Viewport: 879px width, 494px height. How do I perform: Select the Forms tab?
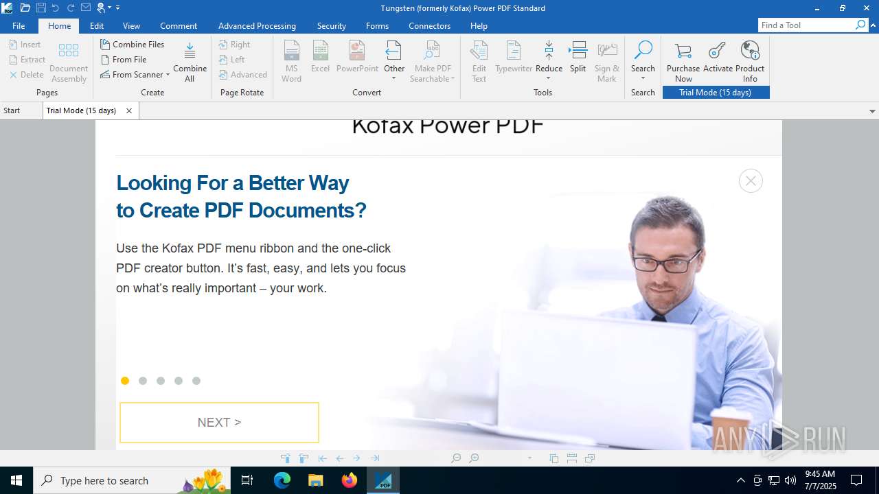tap(377, 25)
